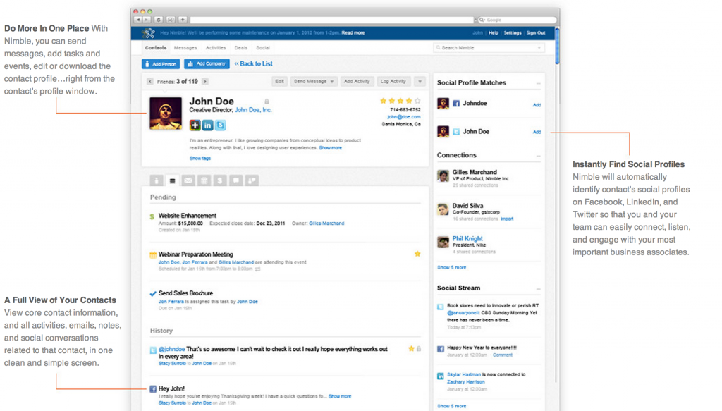Click the LinkedIn icon under John Doe

click(x=208, y=125)
